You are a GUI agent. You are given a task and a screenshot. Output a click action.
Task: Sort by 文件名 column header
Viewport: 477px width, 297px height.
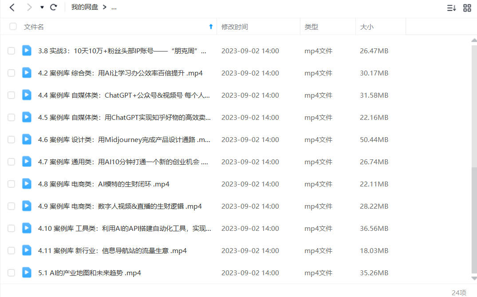[34, 27]
